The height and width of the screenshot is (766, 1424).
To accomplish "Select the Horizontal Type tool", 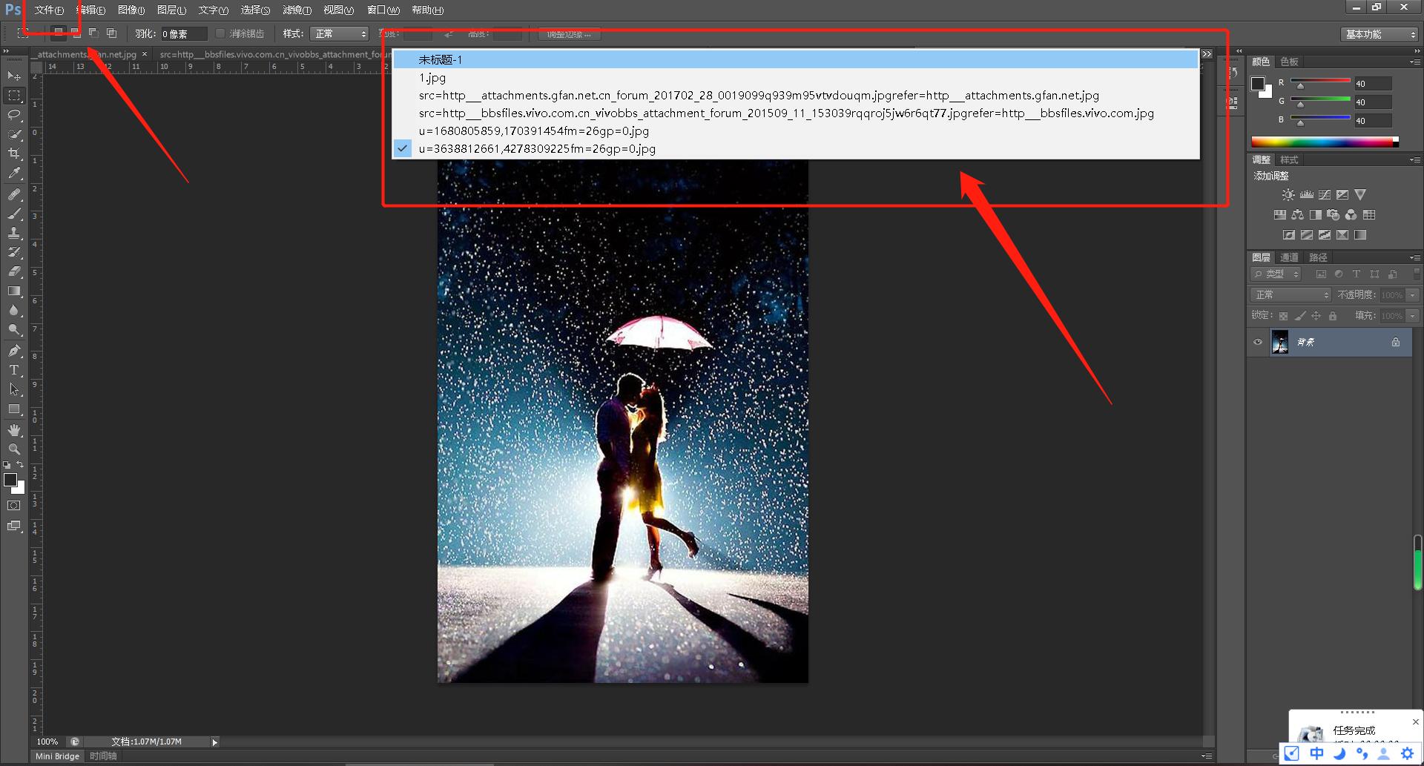I will [x=14, y=369].
